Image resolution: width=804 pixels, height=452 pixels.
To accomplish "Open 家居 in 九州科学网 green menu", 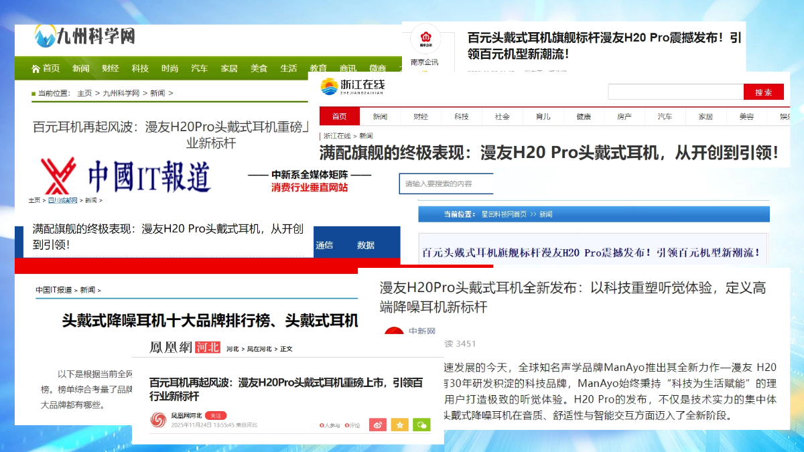I will [229, 68].
